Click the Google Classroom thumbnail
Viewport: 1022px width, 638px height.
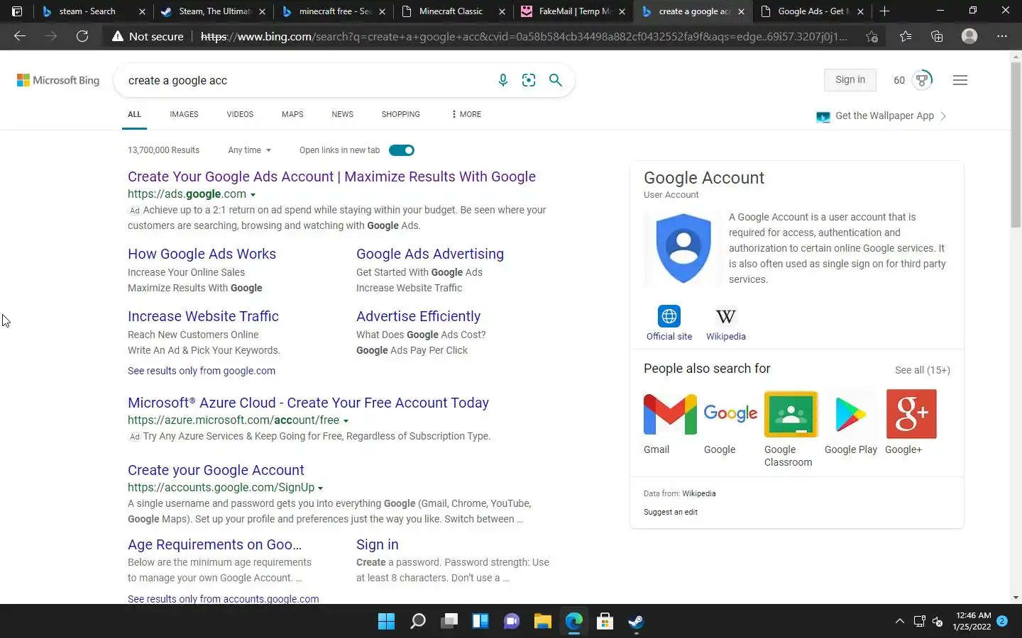point(791,414)
